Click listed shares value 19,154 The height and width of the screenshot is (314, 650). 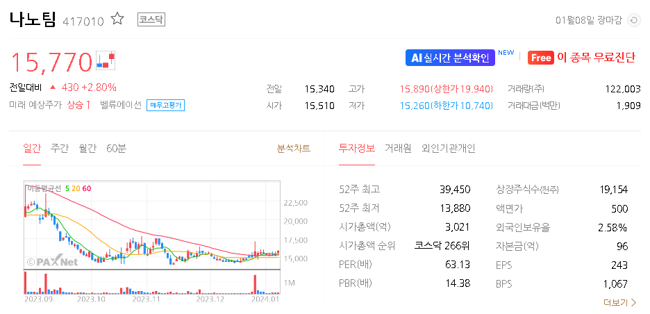(x=613, y=190)
